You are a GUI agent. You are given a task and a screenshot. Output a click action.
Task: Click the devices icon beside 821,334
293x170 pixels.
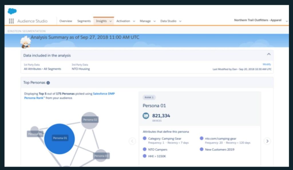[146, 116]
